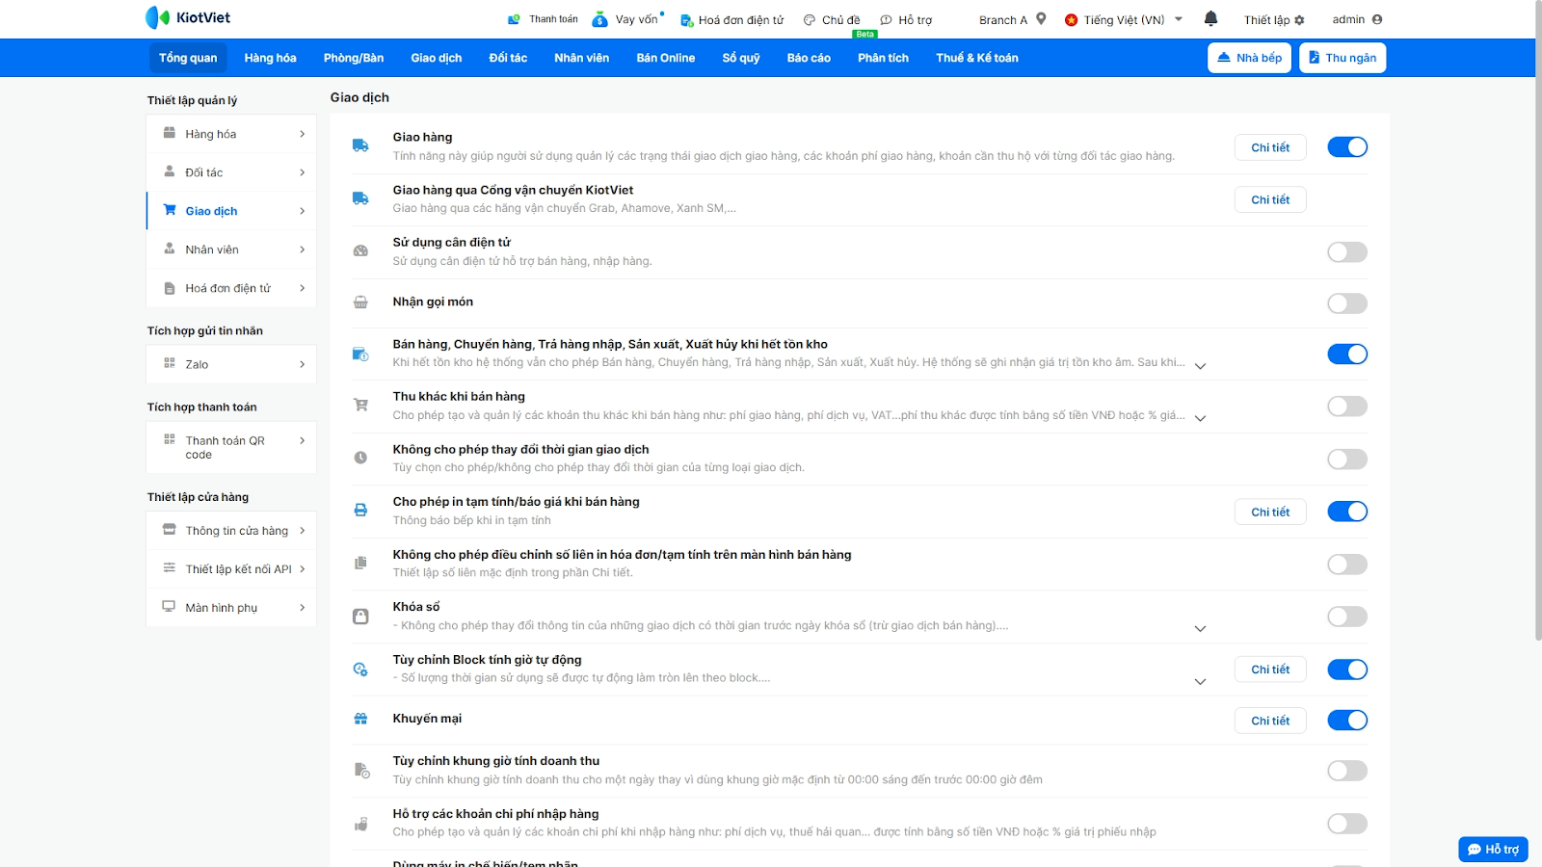Click the Hoá đơn điện tử header icon
Screen dimensions: 1542x867
686,20
